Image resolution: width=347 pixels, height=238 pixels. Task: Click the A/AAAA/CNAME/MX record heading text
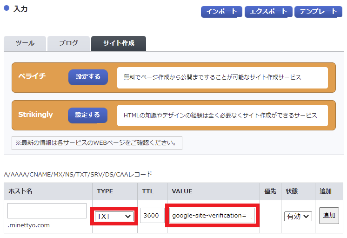[78, 174]
